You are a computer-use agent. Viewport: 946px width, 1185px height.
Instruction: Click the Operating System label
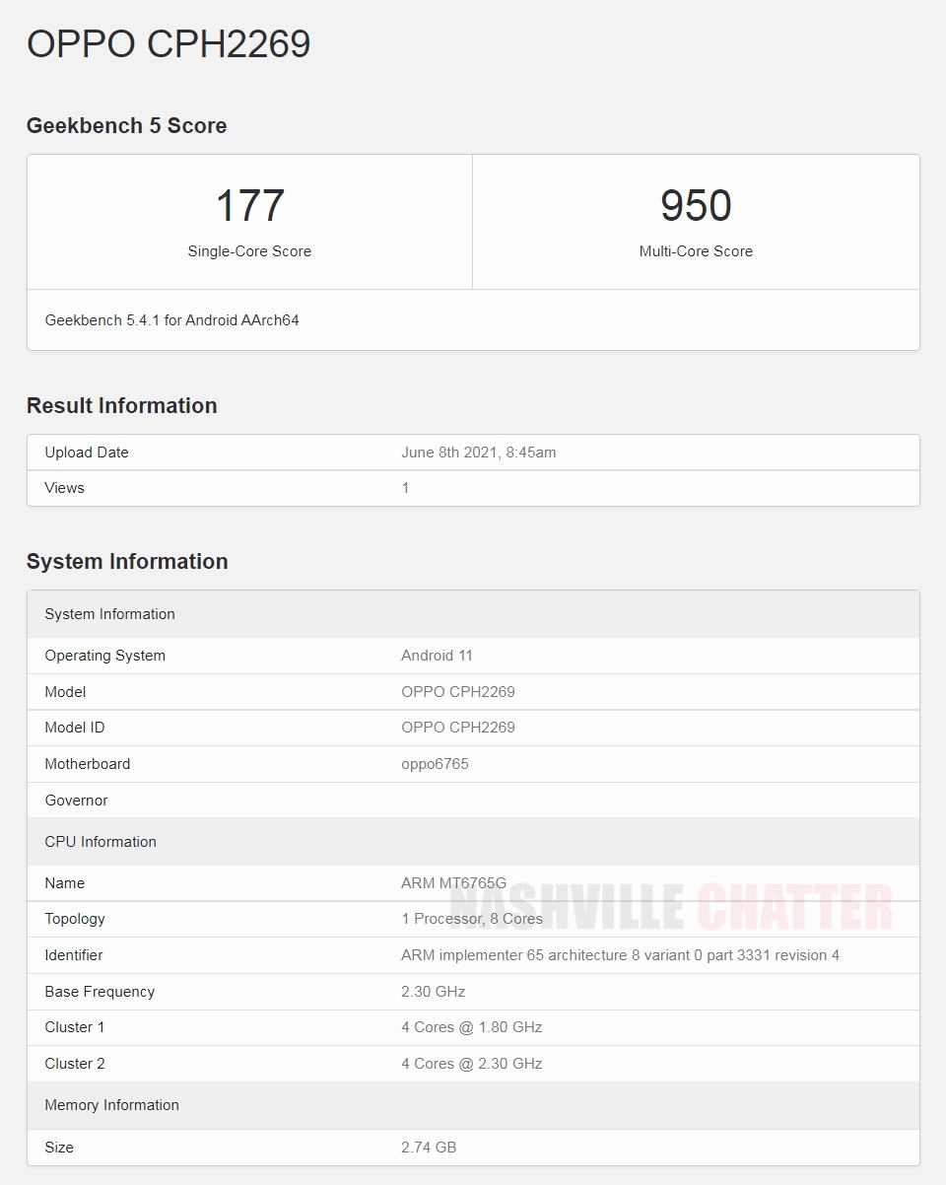(105, 656)
